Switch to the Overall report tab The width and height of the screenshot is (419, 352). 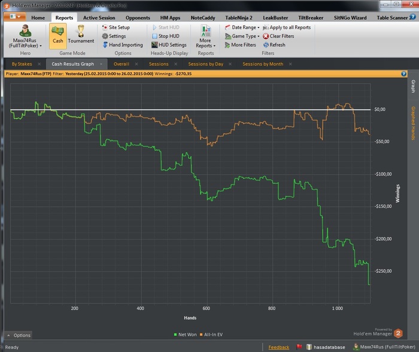122,64
